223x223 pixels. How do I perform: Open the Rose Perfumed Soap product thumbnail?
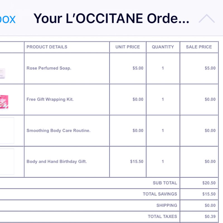pyautogui.click(x=3, y=73)
